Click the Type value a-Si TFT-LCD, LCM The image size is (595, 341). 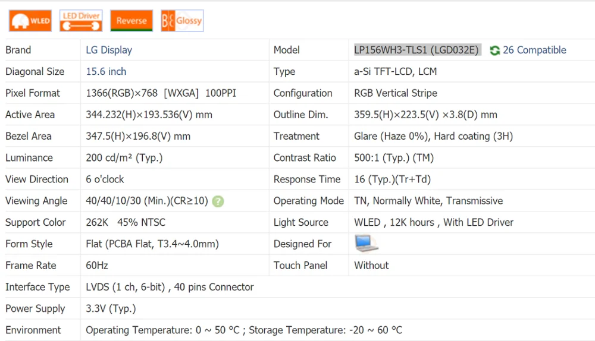point(396,72)
